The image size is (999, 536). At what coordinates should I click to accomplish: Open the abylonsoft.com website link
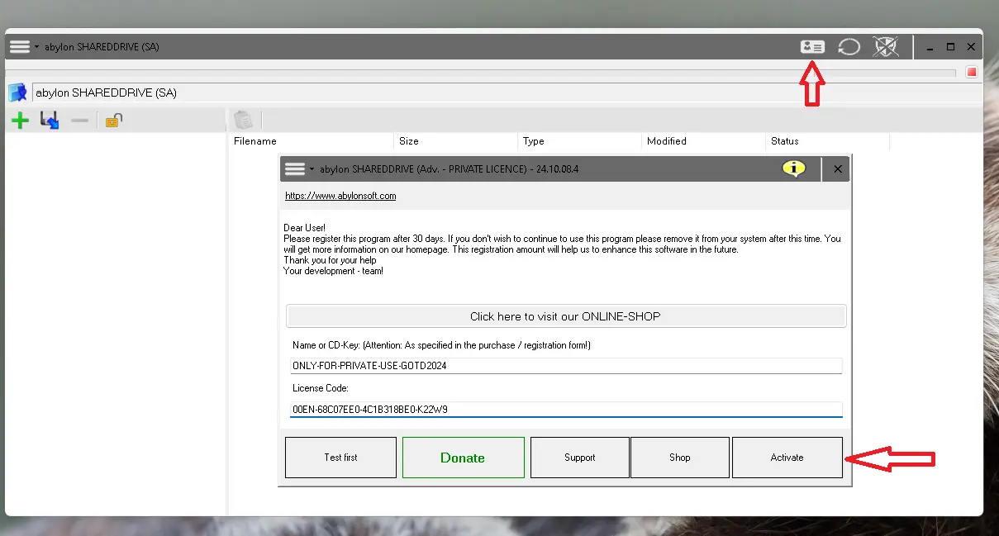coord(340,196)
